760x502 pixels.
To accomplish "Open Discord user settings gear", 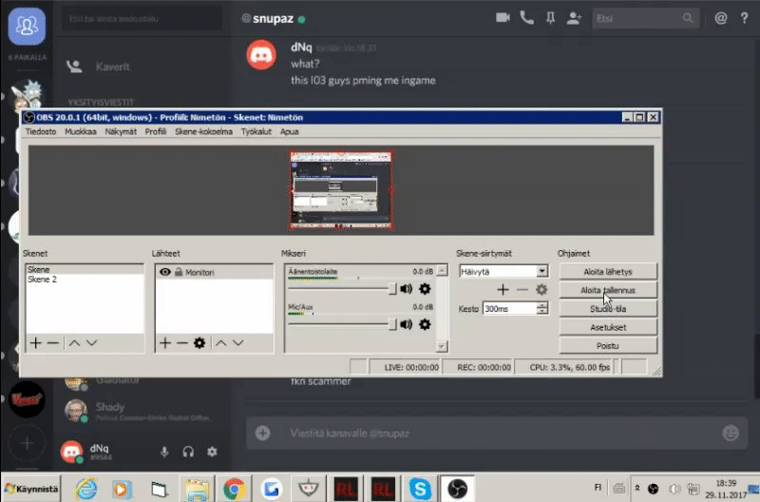I will [x=212, y=452].
